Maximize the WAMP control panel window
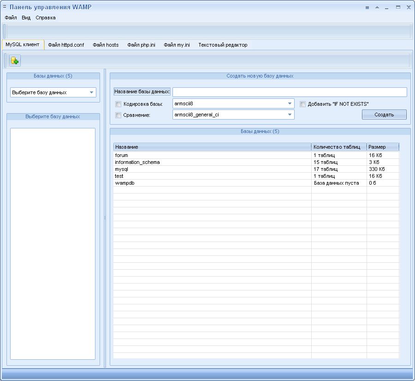 coord(398,7)
